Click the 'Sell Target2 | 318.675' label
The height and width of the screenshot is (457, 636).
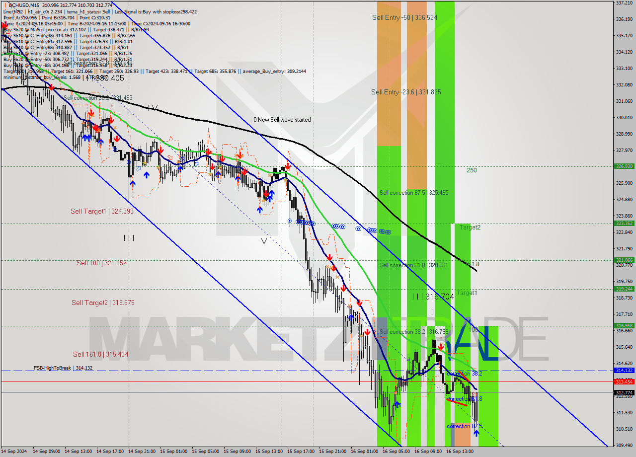[103, 303]
